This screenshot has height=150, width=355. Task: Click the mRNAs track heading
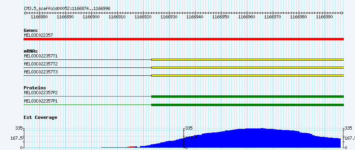point(31,51)
